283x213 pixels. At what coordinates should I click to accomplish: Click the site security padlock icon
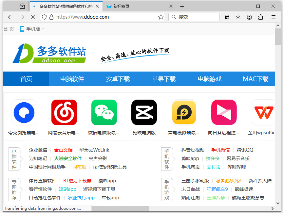tap(51, 17)
